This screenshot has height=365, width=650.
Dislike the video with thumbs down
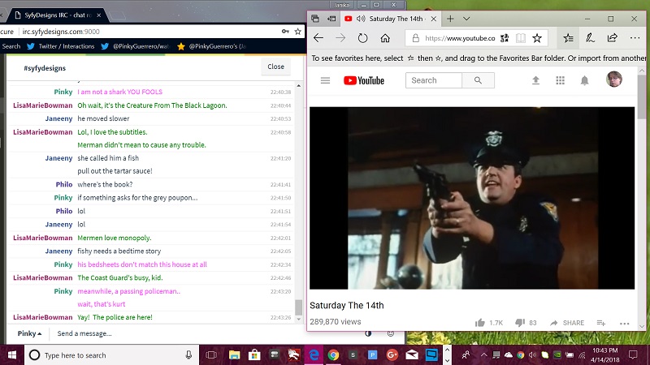(x=520, y=323)
